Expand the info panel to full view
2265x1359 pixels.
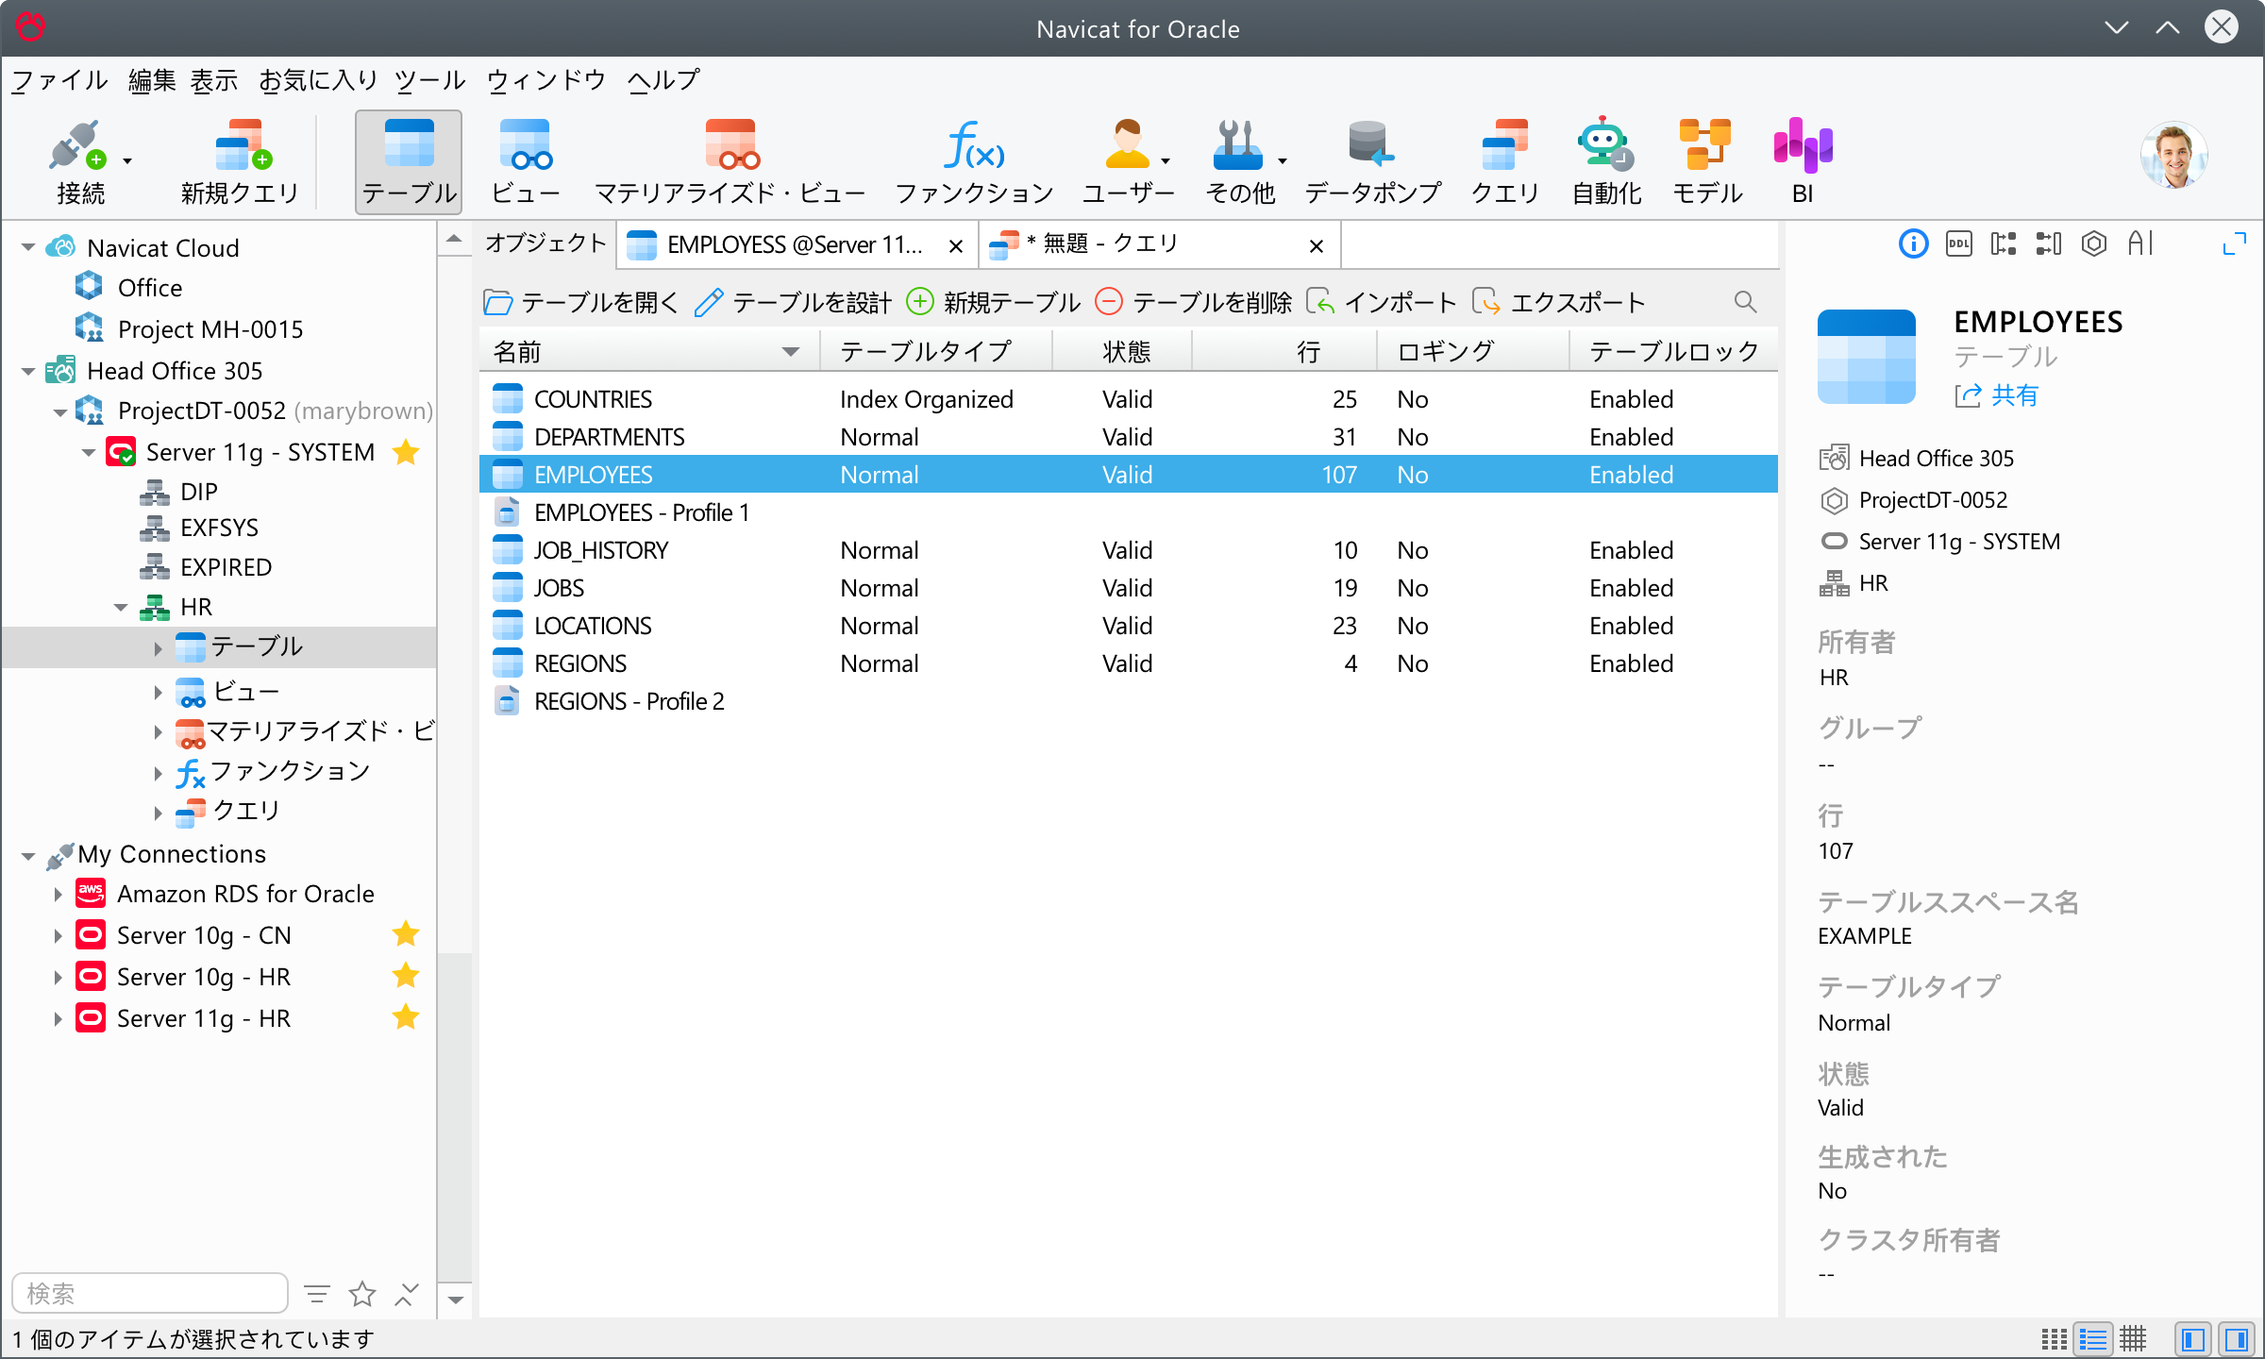tap(2234, 244)
